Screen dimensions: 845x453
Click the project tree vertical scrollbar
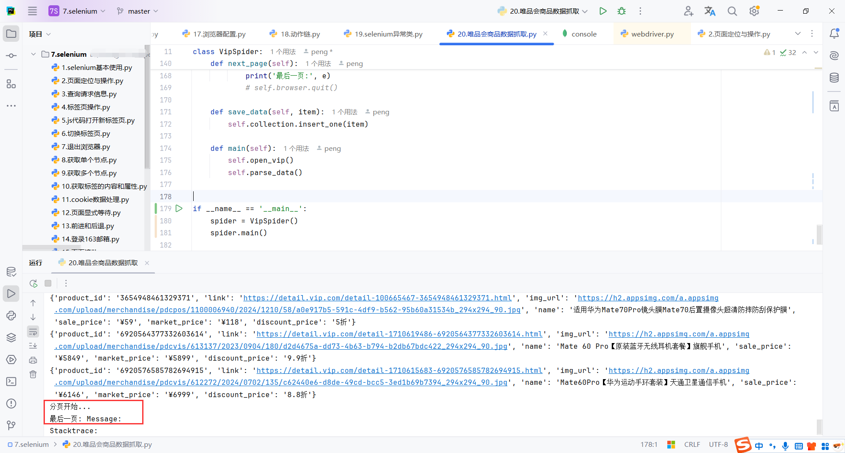tap(147, 107)
